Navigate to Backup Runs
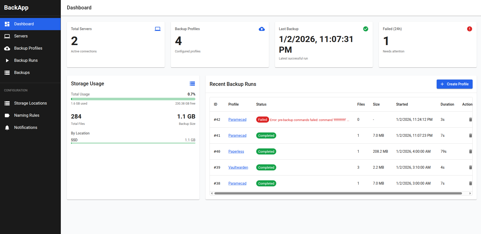This screenshot has height=234, width=481. [30, 61]
